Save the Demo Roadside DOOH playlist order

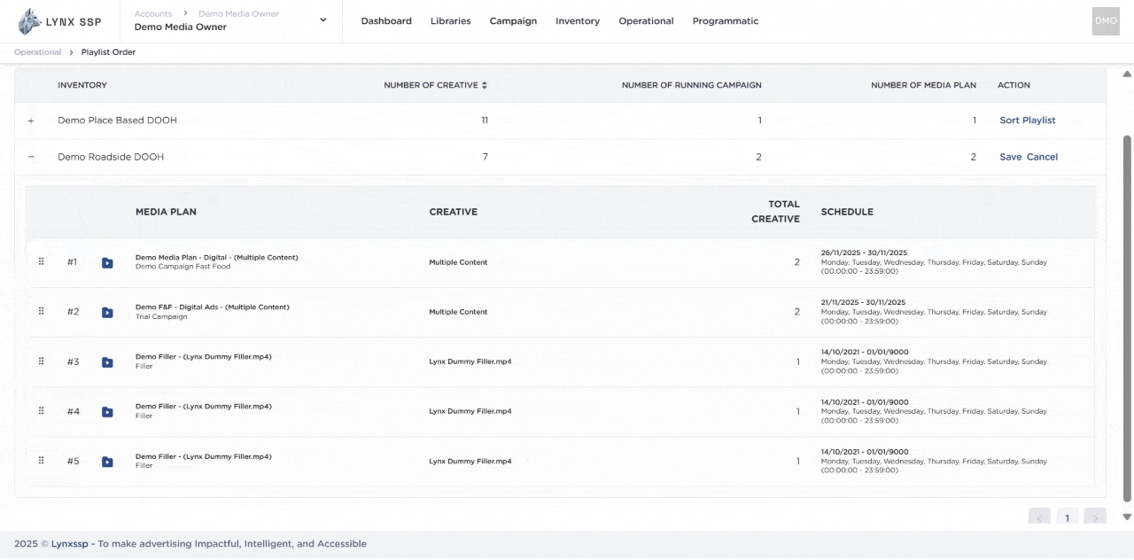[1010, 157]
